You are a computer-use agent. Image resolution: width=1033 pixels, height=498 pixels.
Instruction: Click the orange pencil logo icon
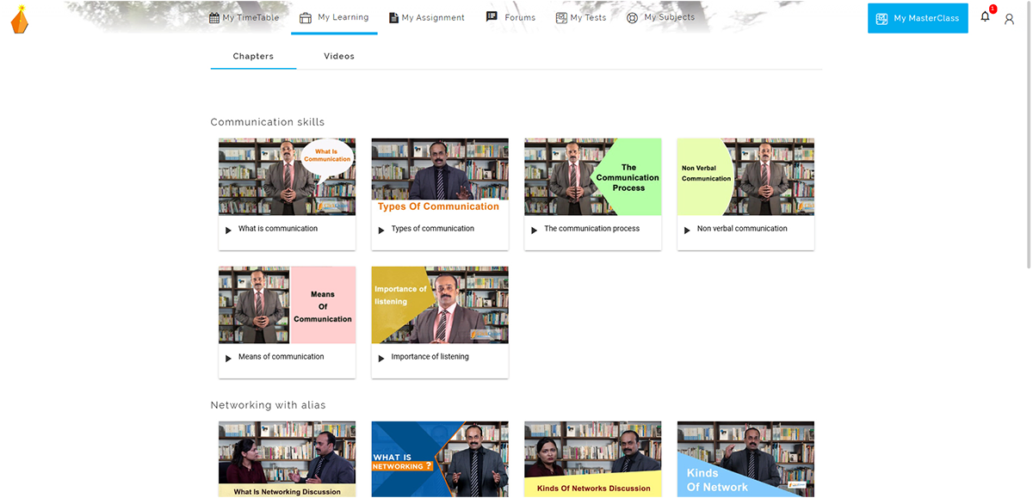19,18
